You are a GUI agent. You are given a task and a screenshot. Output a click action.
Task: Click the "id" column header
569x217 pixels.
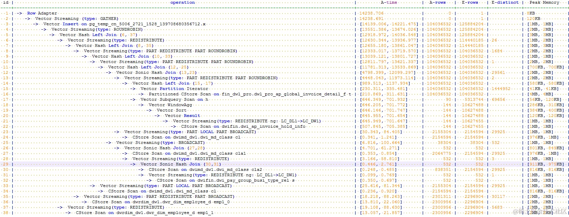tap(6, 2)
